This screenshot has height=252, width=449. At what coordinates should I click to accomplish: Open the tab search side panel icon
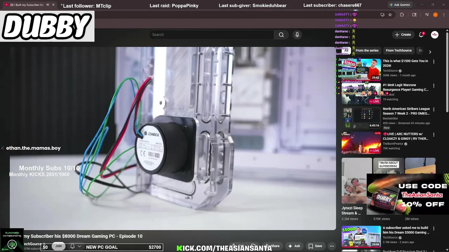[x=414, y=15]
